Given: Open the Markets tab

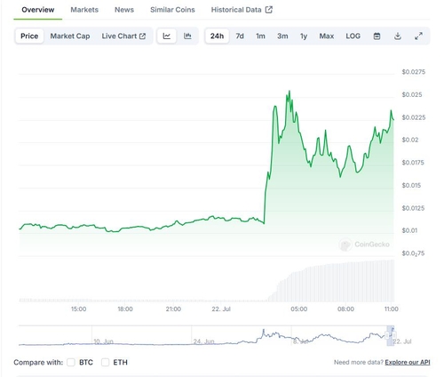Looking at the screenshot, I should [x=84, y=10].
